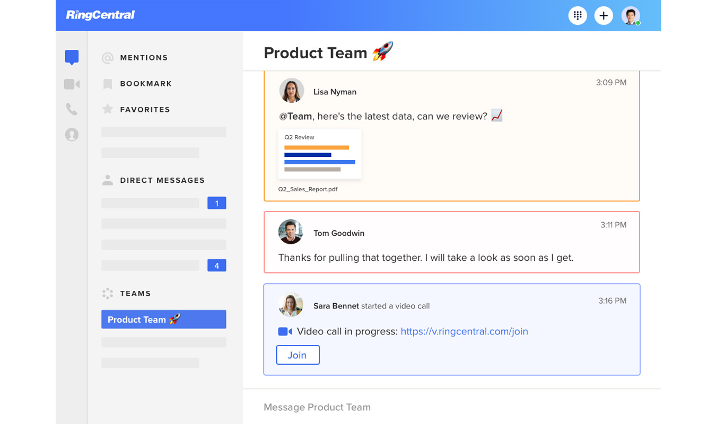Open the v.ringcentral.com/join link
This screenshot has height=424, width=716.
pos(464,331)
